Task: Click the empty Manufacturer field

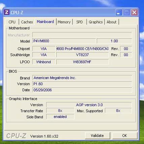Action: pyautogui.click(x=82, y=35)
